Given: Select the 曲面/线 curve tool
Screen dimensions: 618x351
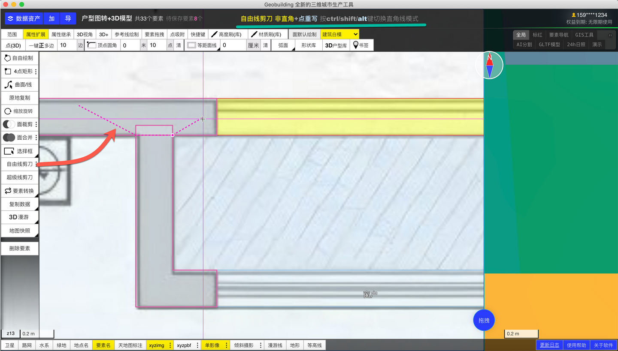Looking at the screenshot, I should click(19, 85).
